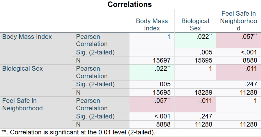Screen dimensions: 261x137
Task: Select the Body Mass Index column header
Action: [x=152, y=25]
